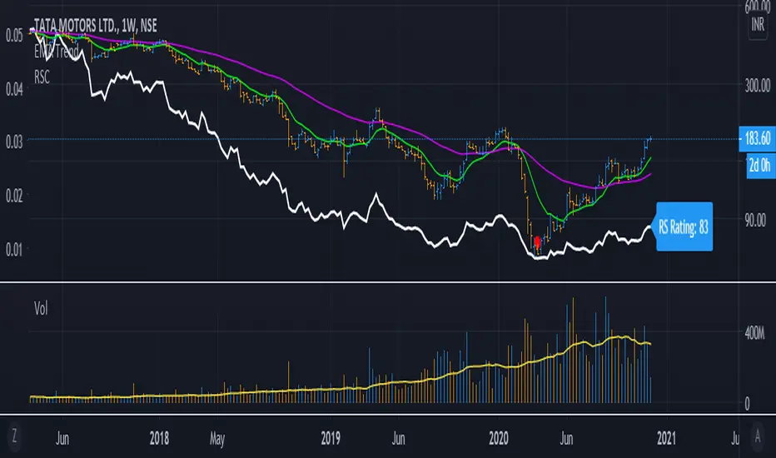776x458 pixels.
Task: Click the 183.60 current price tag
Action: click(758, 138)
